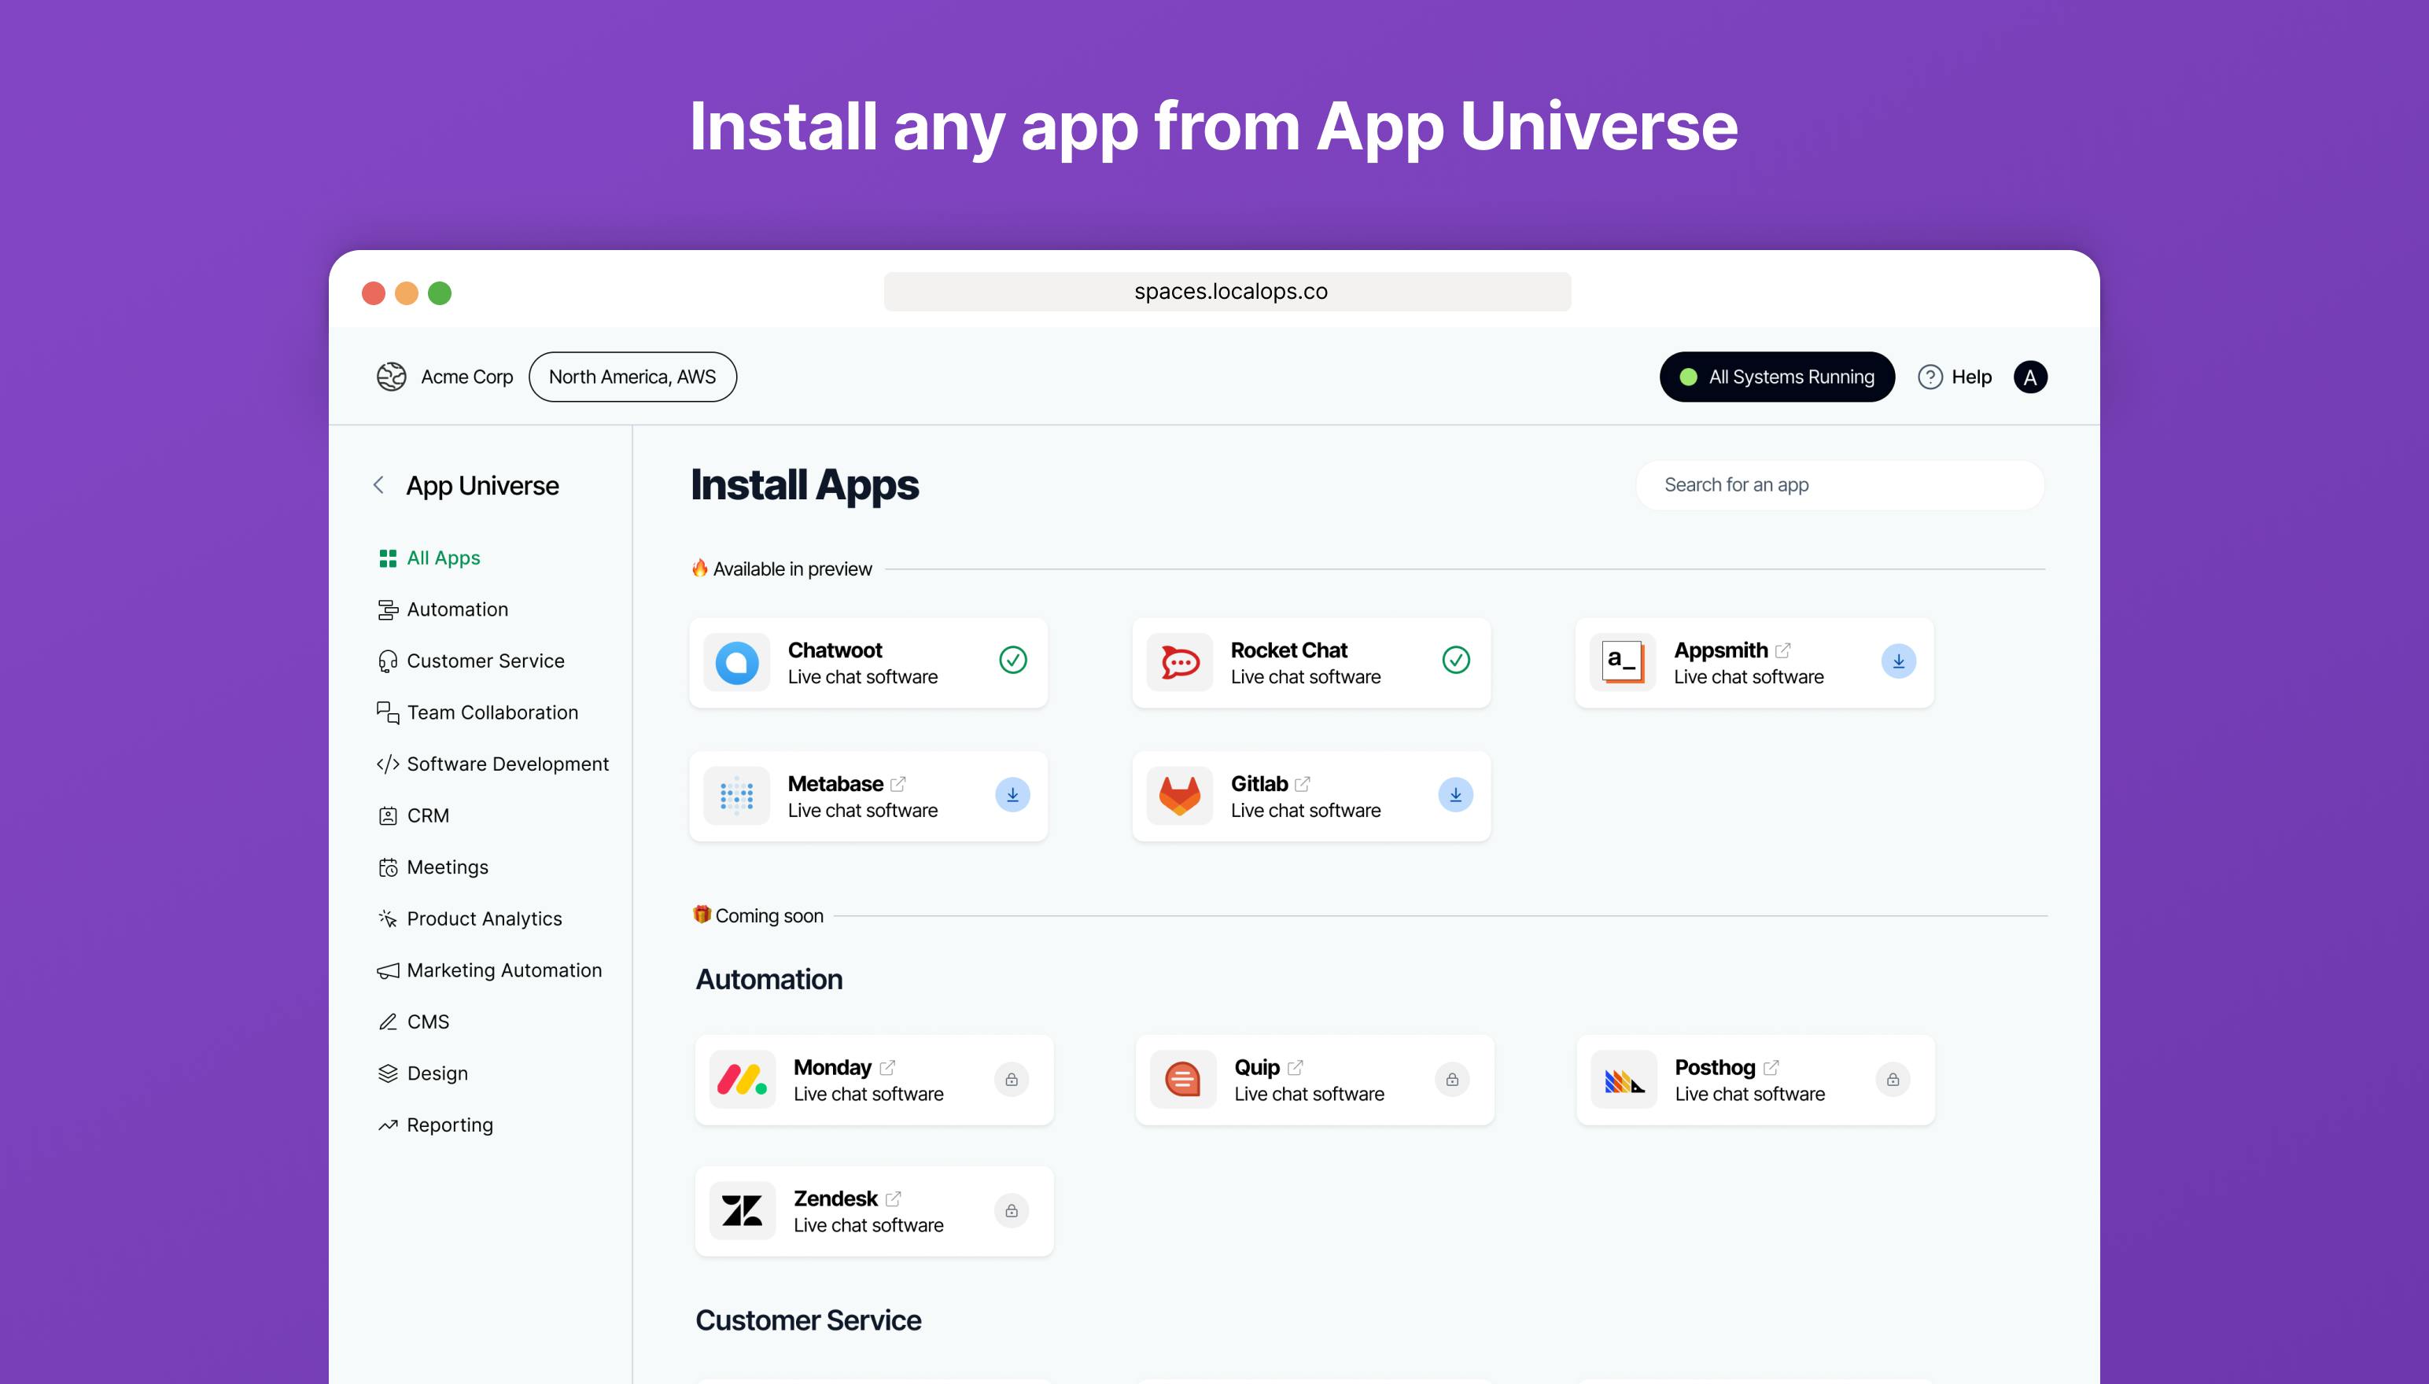Screen dimensions: 2429x1384
Task: Click the Posthog app logo
Action: 1624,1080
